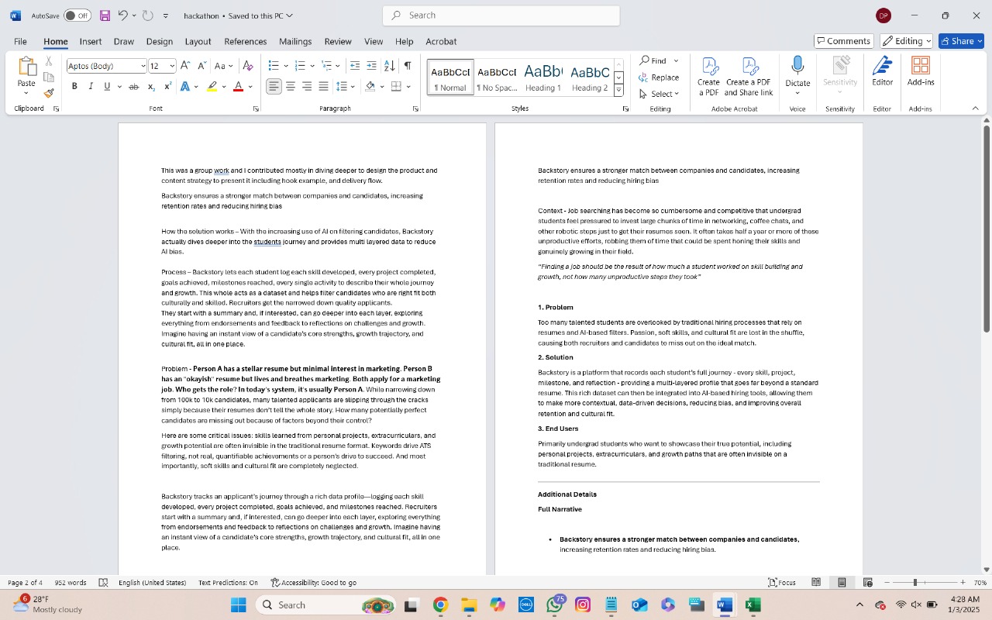992x620 pixels.
Task: Apply strikethrough formatting
Action: 134,87
